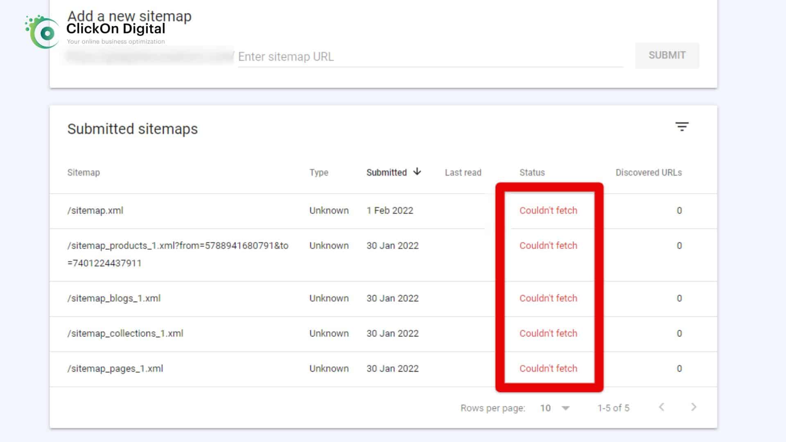Open the /sitemap_blogs_1.xml row
Viewport: 786px width, 442px height.
(x=383, y=298)
